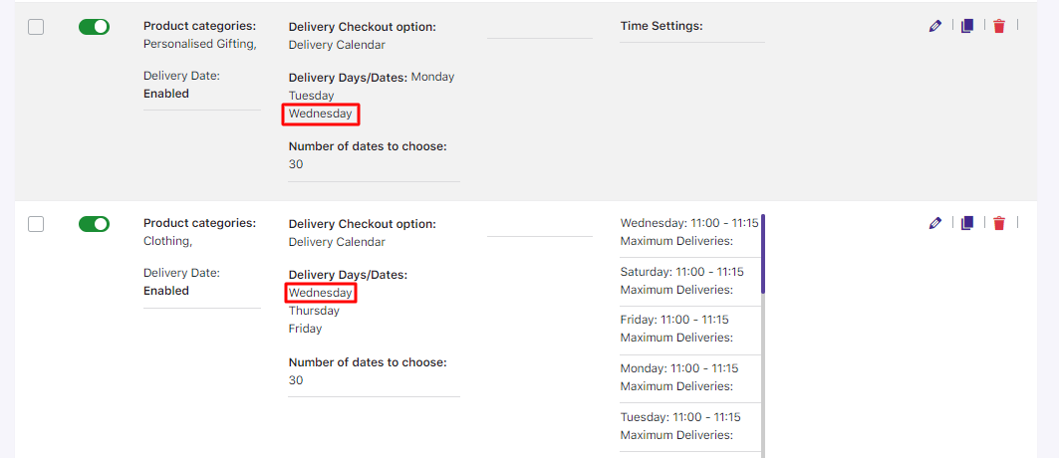Pick the Monday 11:00 - 11:15 time slot
1059x458 pixels.
[x=679, y=368]
